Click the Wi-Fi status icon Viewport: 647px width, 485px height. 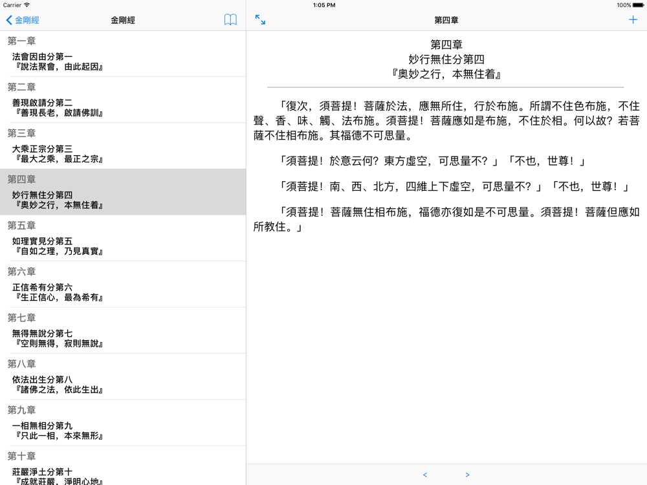click(27, 5)
